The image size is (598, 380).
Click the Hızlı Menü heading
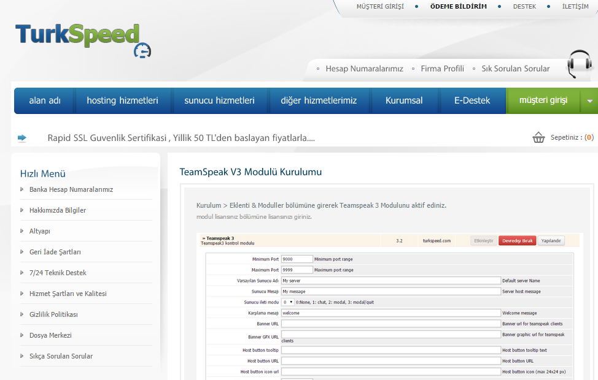coord(43,173)
